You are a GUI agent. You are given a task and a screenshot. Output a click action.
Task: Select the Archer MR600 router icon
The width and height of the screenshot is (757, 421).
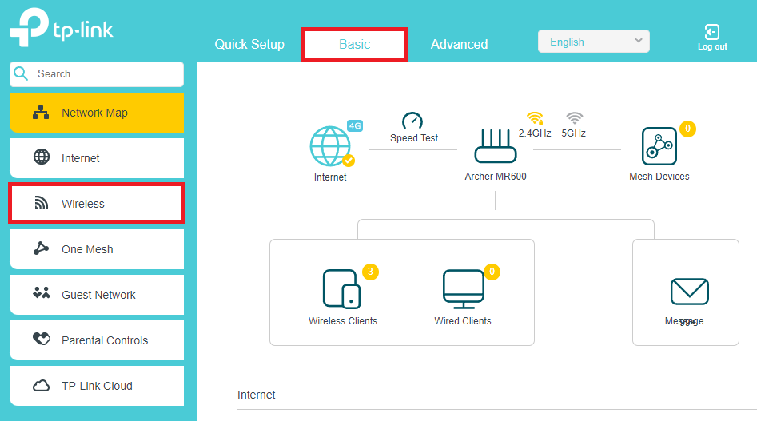[496, 145]
